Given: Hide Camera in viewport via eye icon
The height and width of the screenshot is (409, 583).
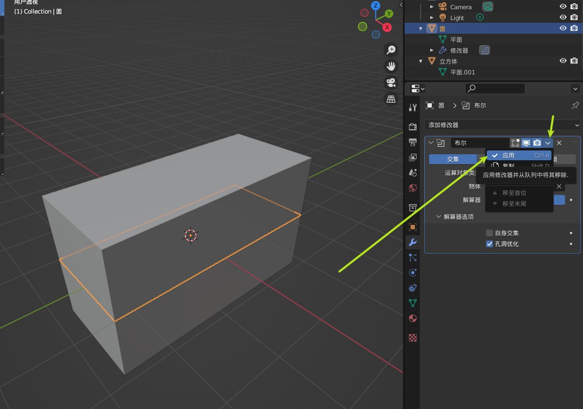Looking at the screenshot, I should tap(563, 7).
